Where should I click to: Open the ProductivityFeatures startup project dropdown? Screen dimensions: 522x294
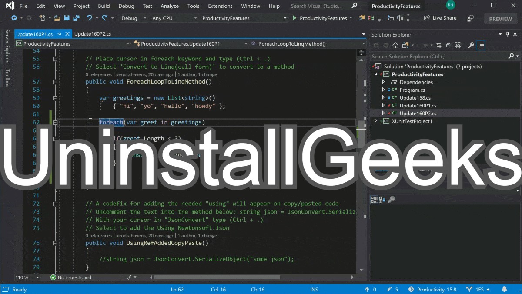click(x=244, y=18)
